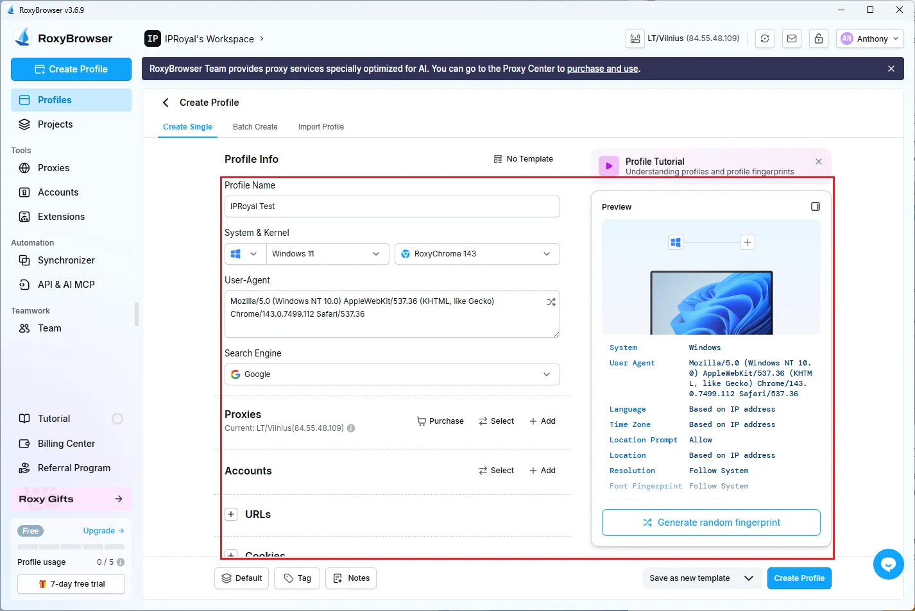Click Generate random fingerprint button

tap(711, 523)
